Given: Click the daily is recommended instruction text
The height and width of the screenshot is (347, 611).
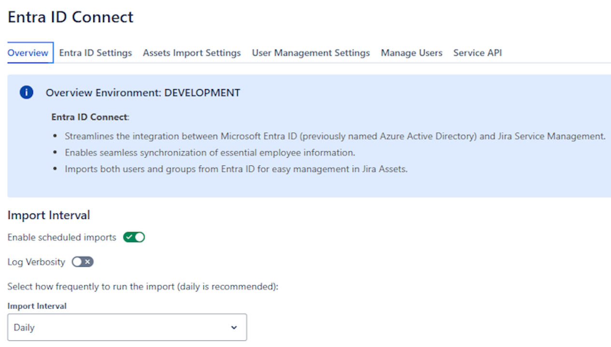Looking at the screenshot, I should [x=143, y=287].
